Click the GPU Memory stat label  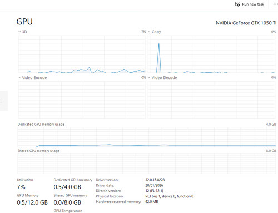coord(28,195)
